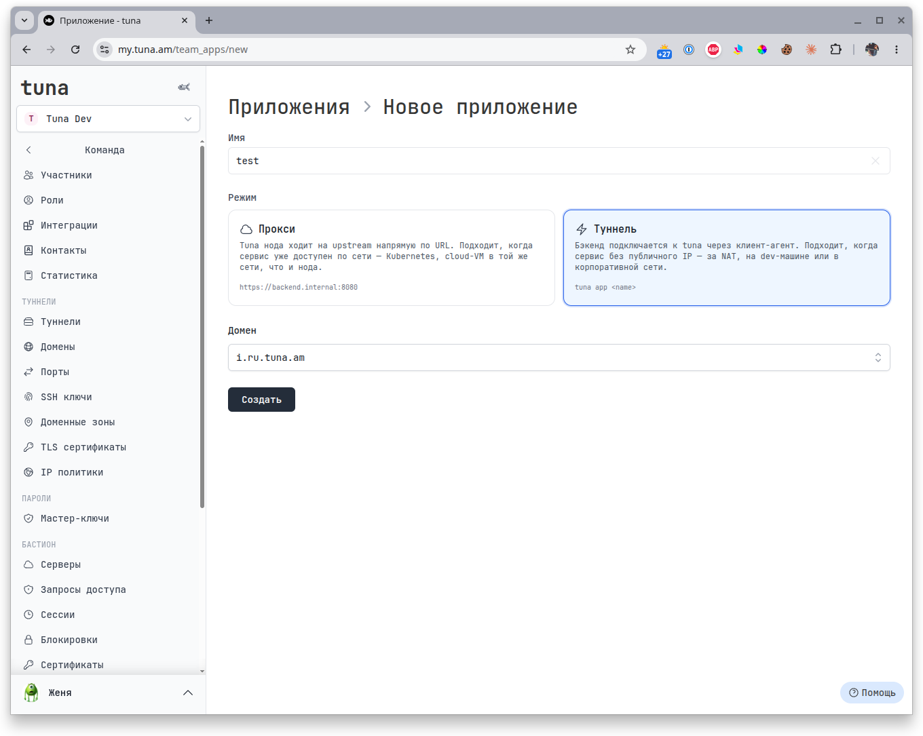923x736 pixels.
Task: Click the Серверы cloud icon
Action: pos(29,564)
